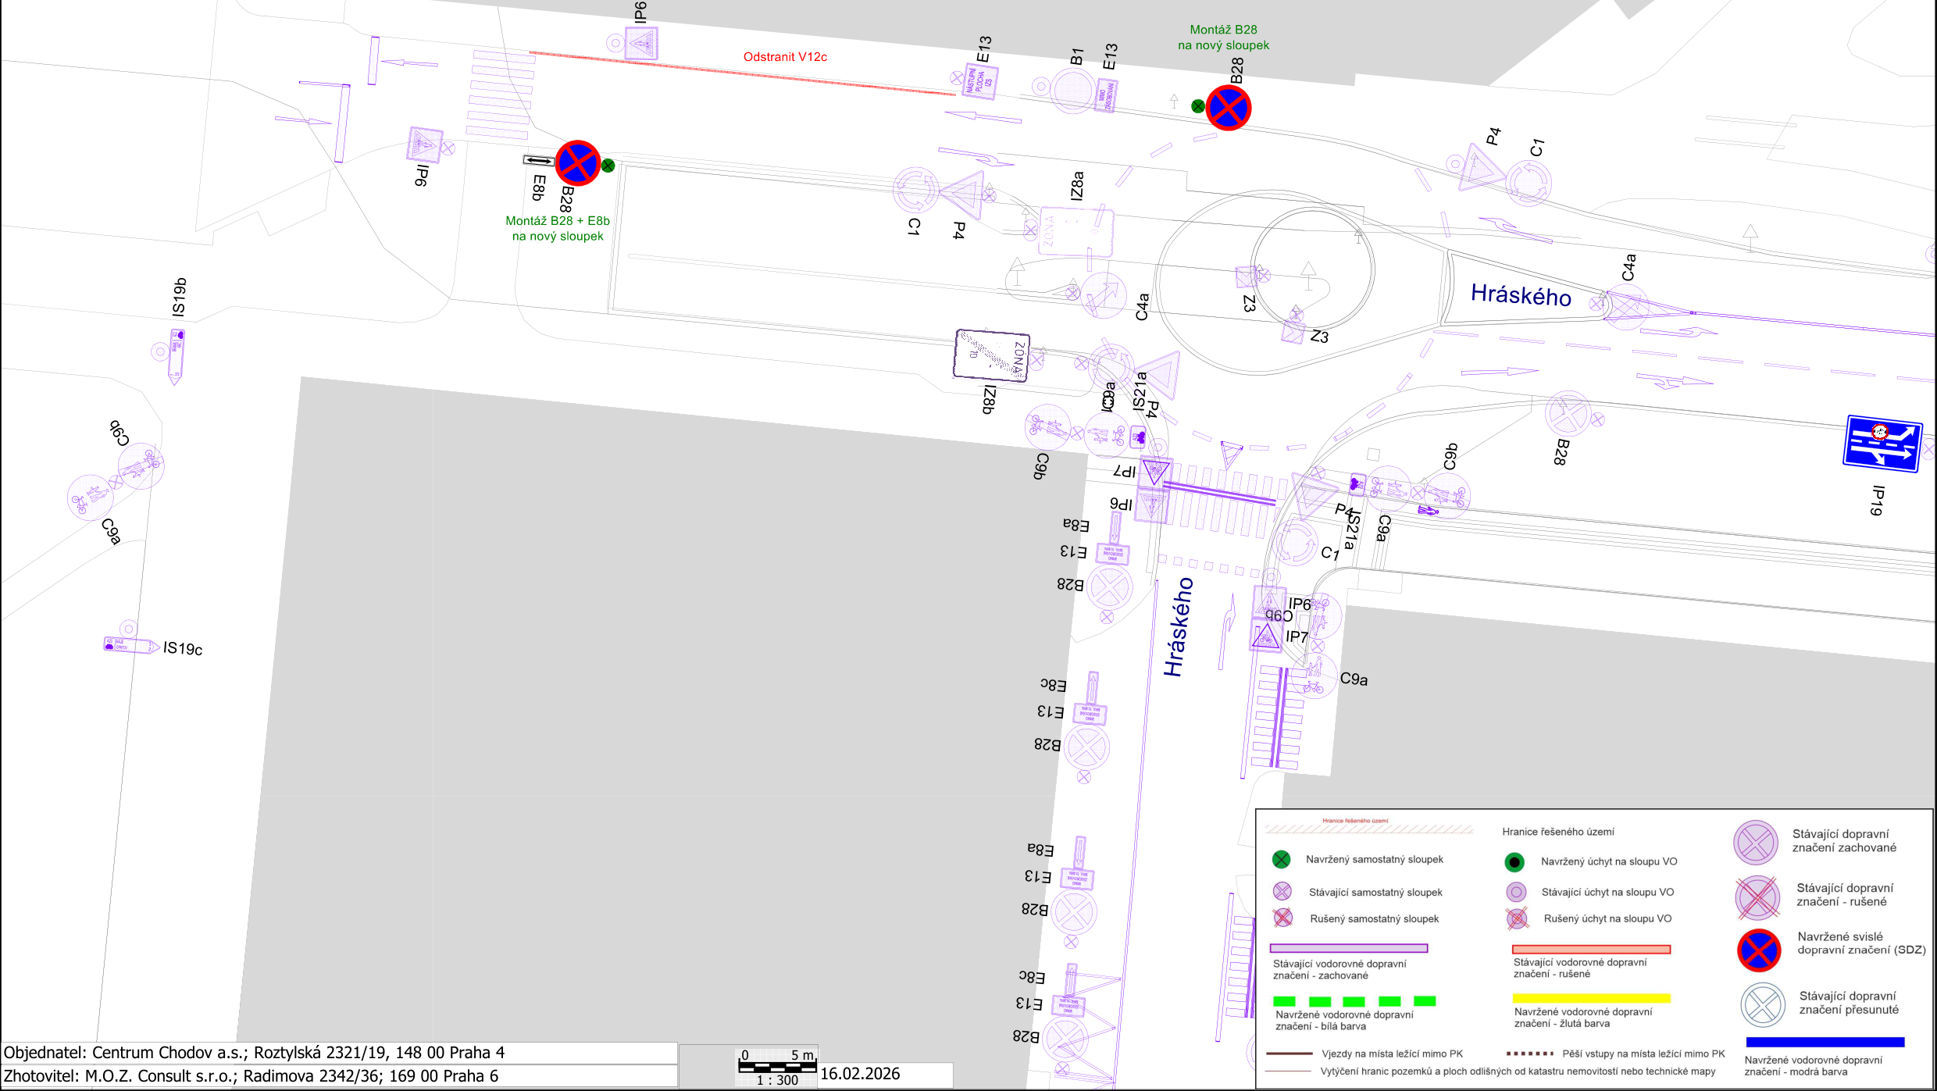The width and height of the screenshot is (1937, 1091).
Task: Select legend text 'Navržené vodorovné dopravní značení - žlutá barva'
Action: (x=1583, y=1018)
